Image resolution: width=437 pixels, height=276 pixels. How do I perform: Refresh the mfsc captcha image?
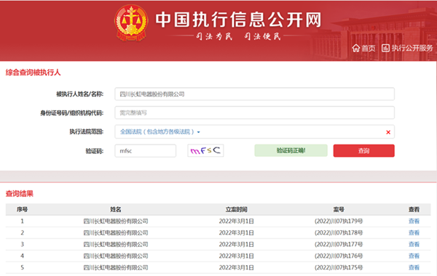205,150
